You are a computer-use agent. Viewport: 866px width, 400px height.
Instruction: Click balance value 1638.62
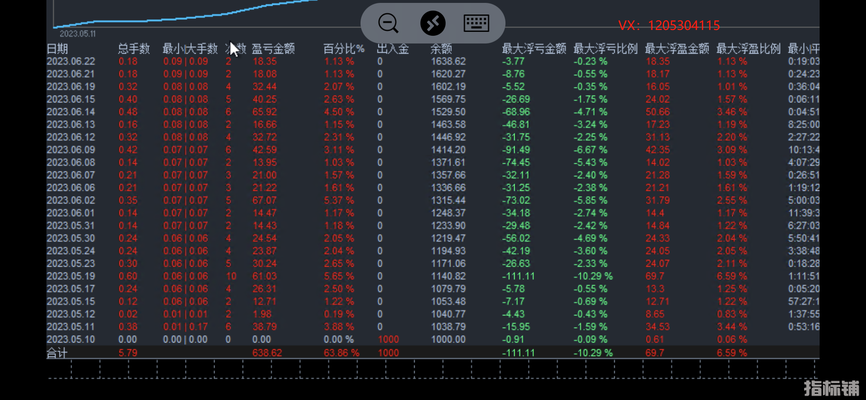[x=448, y=61]
